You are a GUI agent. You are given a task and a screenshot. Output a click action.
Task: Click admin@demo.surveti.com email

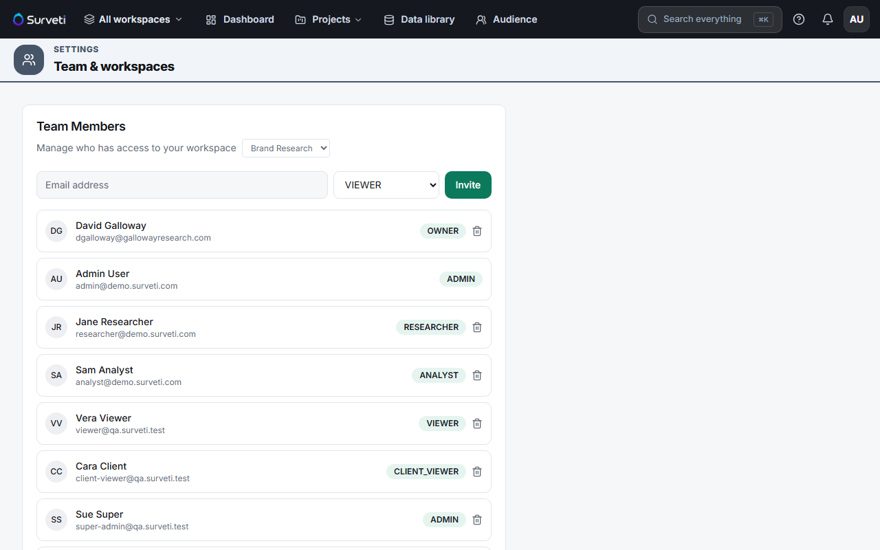coord(126,286)
